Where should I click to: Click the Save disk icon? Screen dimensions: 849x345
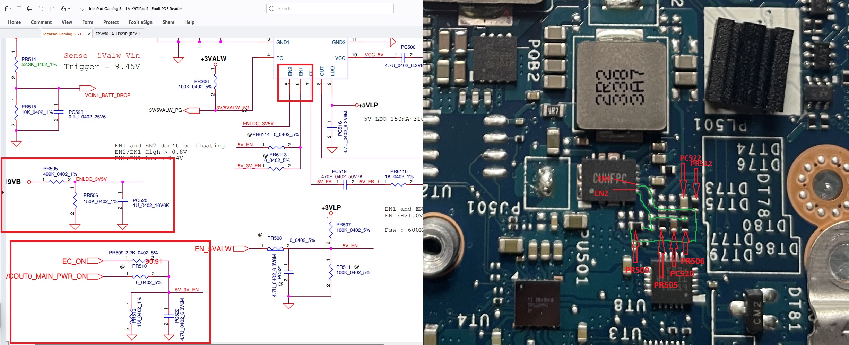pyautogui.click(x=19, y=9)
